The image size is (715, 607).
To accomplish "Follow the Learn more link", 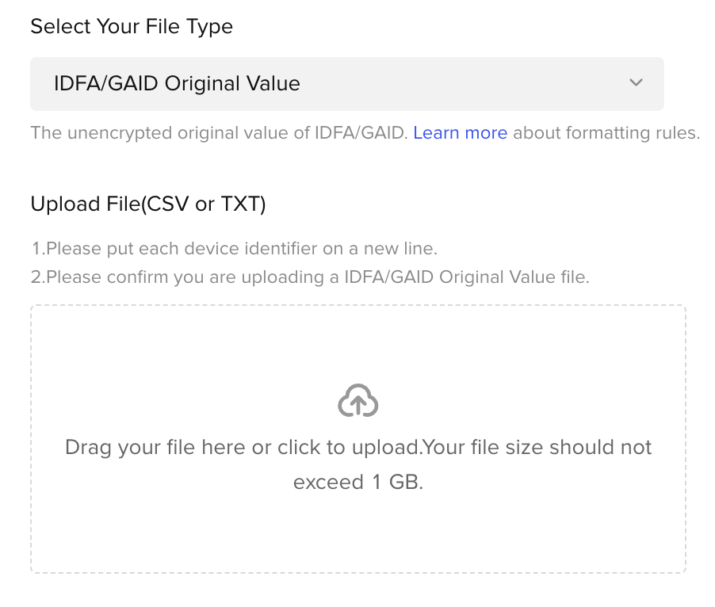I will coord(460,132).
